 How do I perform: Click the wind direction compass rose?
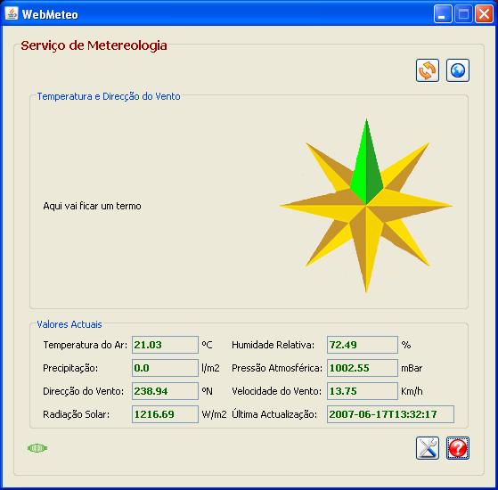[x=366, y=206]
